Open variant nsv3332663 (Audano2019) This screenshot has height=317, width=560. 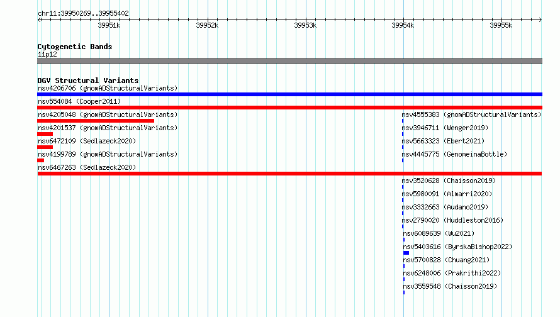pyautogui.click(x=445, y=207)
